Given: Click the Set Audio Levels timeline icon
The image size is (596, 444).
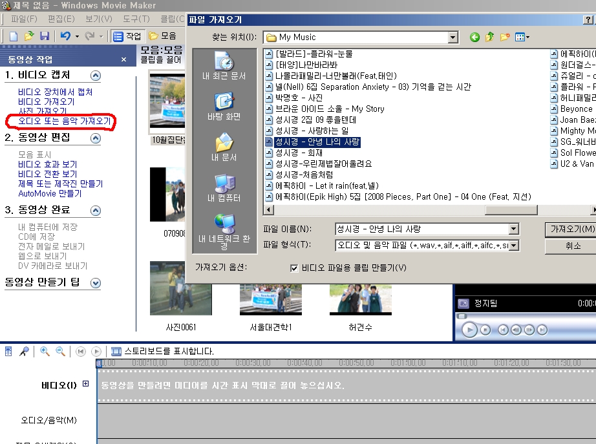Looking at the screenshot, I should click(8, 351).
